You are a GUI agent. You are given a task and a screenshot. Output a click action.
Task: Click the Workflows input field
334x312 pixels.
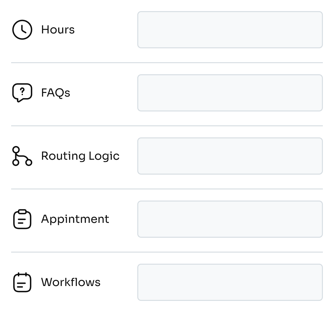coord(230,282)
